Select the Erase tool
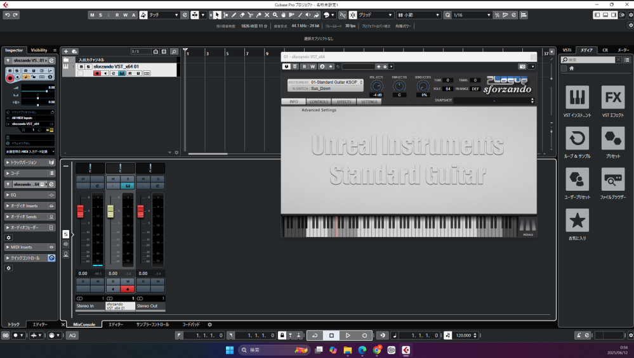Screen dimensions: 634x358 pyautogui.click(x=242, y=15)
